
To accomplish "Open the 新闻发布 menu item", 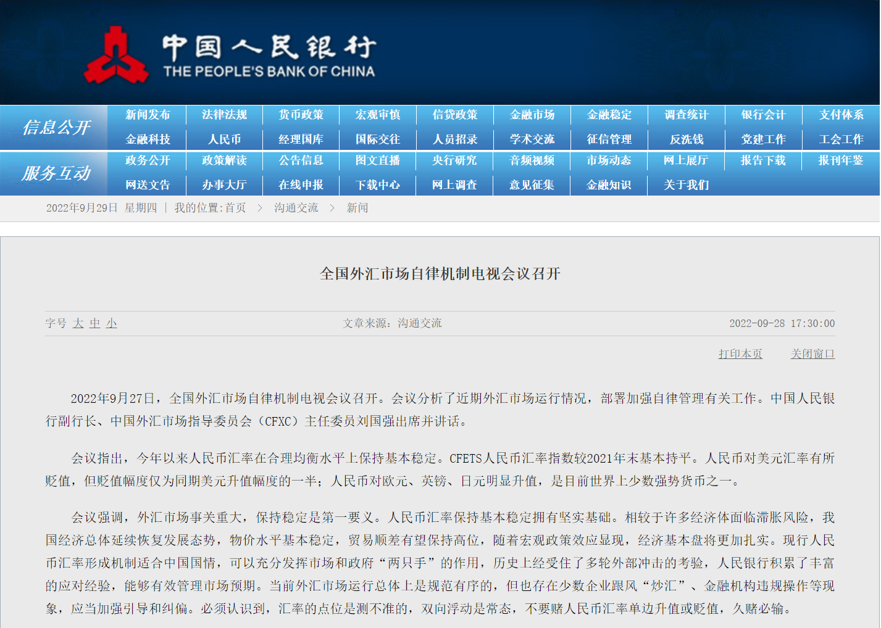I will coord(148,115).
